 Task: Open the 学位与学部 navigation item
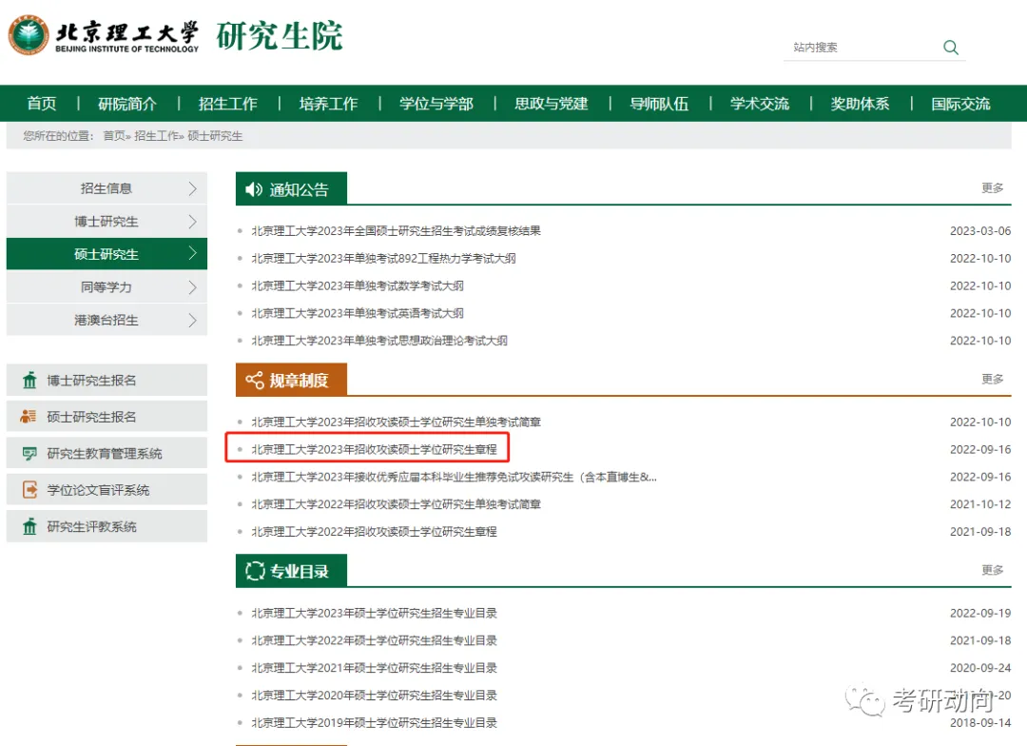tap(436, 104)
